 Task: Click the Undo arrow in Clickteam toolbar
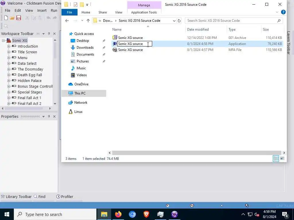point(49,18)
